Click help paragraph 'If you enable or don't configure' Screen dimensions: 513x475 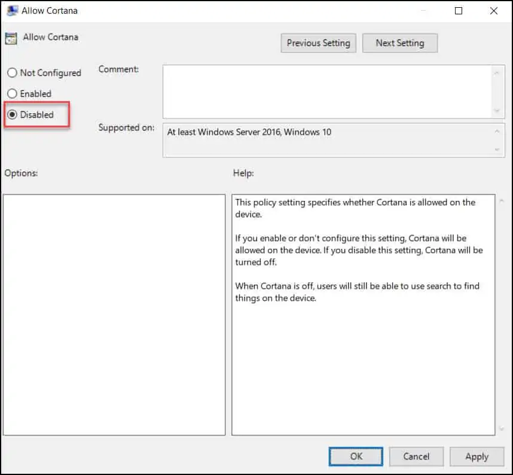coord(359,250)
